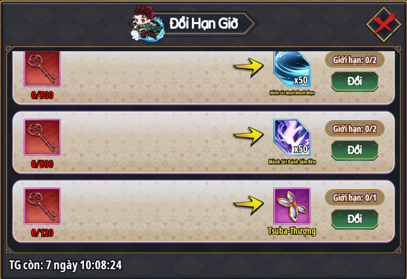Image resolution: width=407 pixels, height=279 pixels.
Task: Click the Tsuba-Thượng name label
Action: 292,231
